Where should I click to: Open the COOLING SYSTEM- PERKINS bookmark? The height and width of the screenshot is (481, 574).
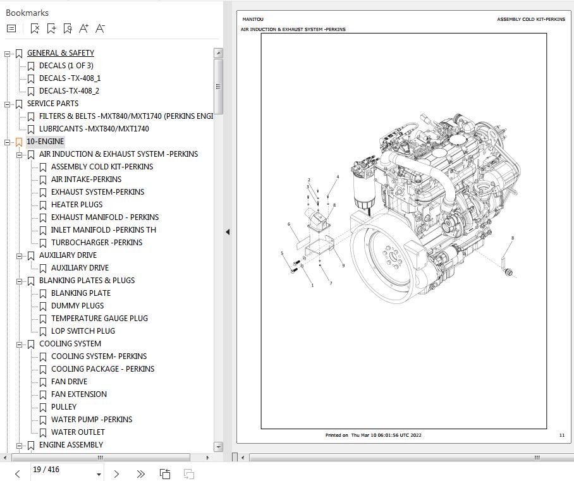pos(99,356)
